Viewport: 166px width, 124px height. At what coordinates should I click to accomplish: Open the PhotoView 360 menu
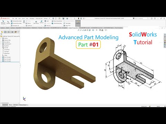point(39,18)
